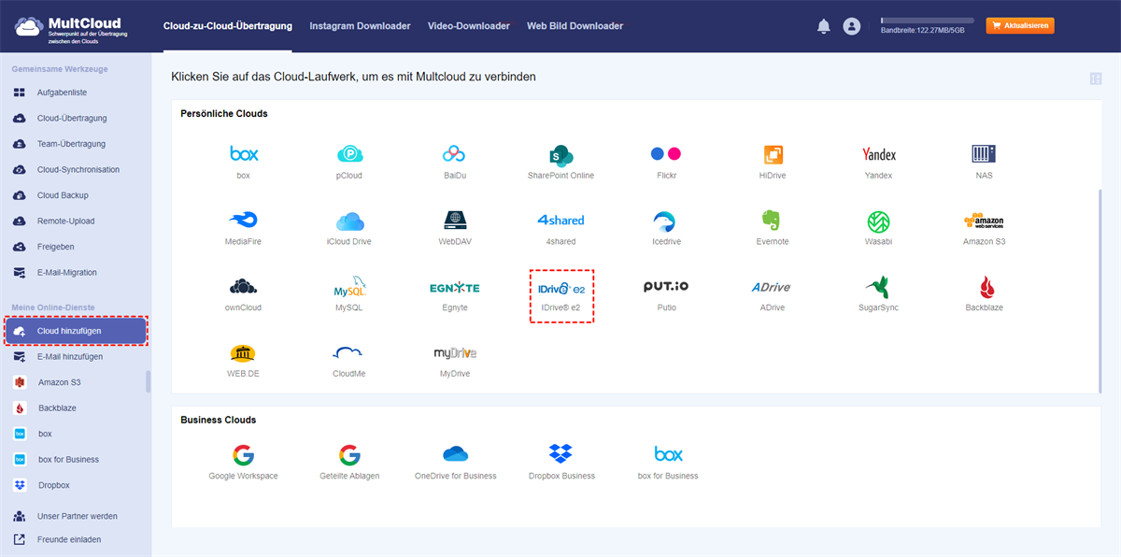Open the notifications bell
The height and width of the screenshot is (557, 1121).
tap(823, 26)
